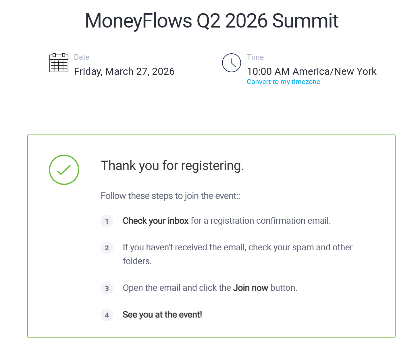Click the Follow these steps instruction line
Screen dimensions: 420x347
click(170, 196)
